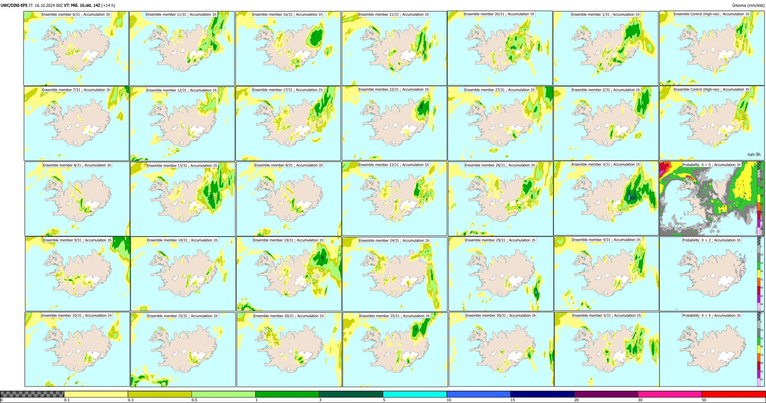Select the Ensemble member 20/31 map
The width and height of the screenshot is (766, 403).
[x=289, y=349]
